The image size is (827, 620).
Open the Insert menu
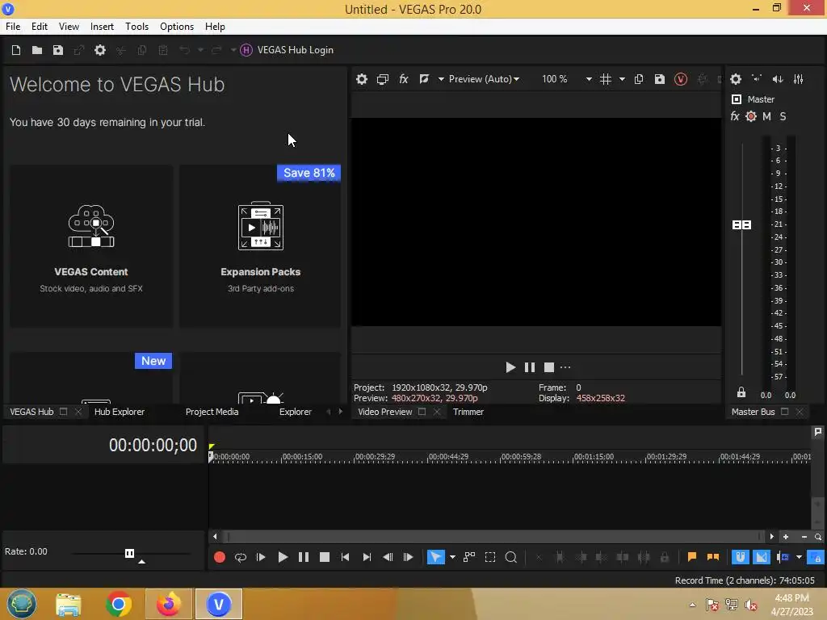coord(102,27)
